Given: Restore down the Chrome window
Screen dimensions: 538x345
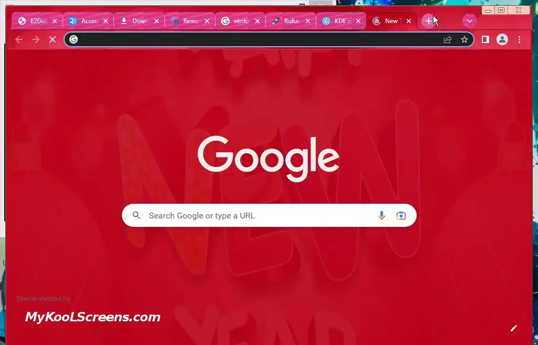Looking at the screenshot, I should point(501,11).
